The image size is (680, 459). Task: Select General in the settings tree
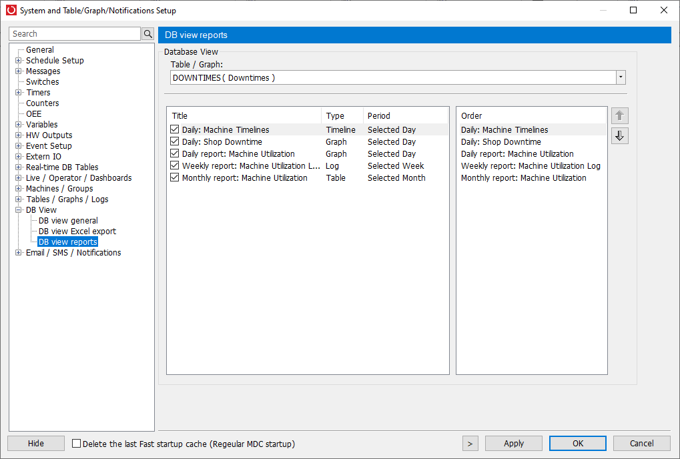tap(40, 50)
